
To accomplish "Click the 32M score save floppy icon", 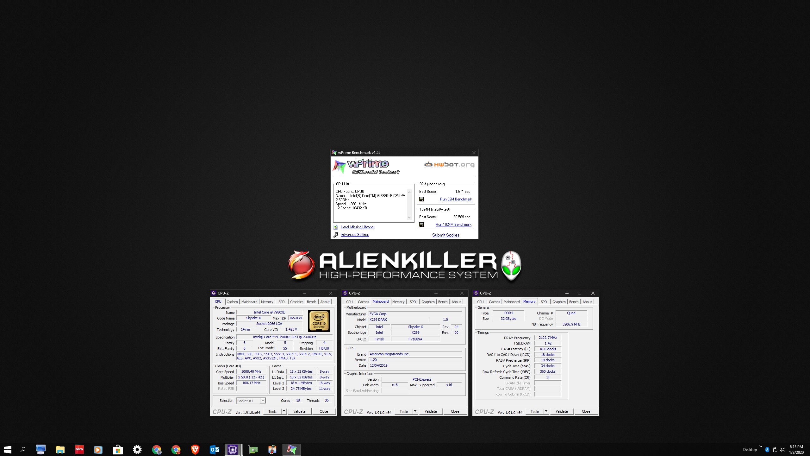I will (x=421, y=199).
